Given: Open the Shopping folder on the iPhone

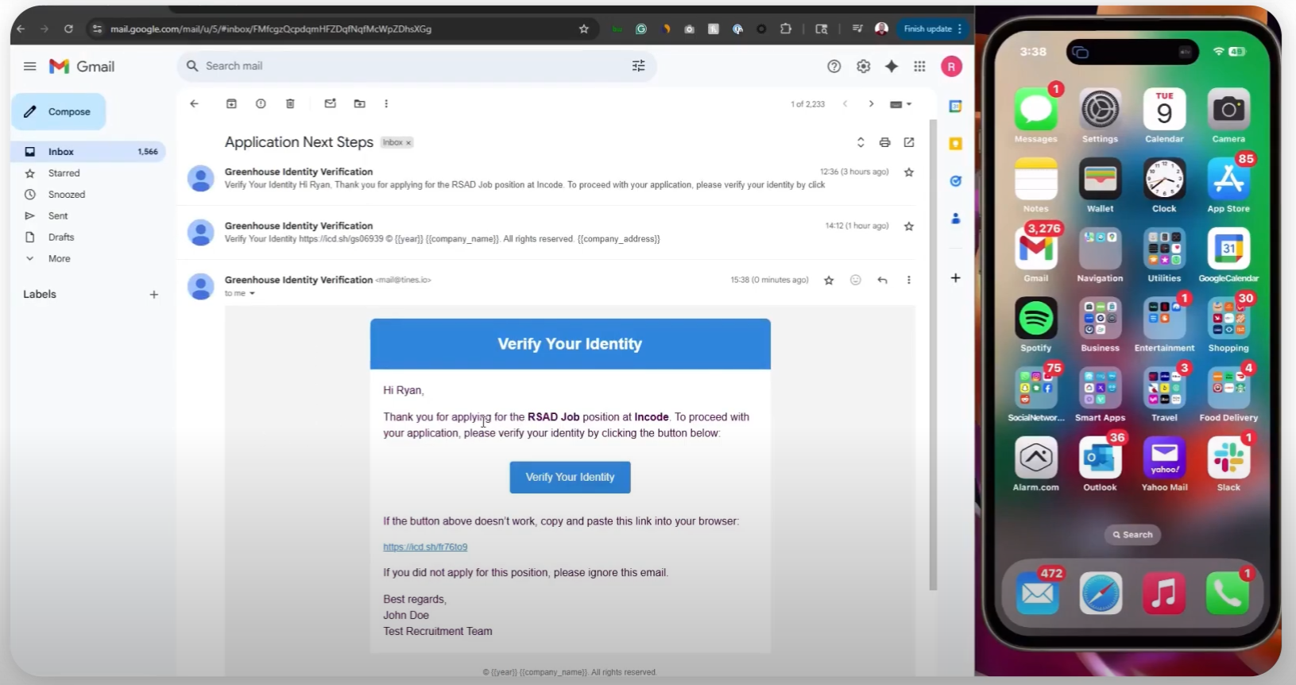Looking at the screenshot, I should tap(1228, 319).
